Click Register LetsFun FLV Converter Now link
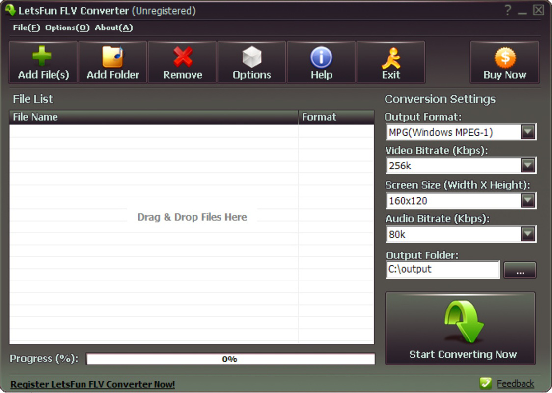 [93, 384]
